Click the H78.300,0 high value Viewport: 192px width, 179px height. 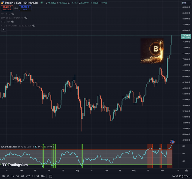(62, 3)
